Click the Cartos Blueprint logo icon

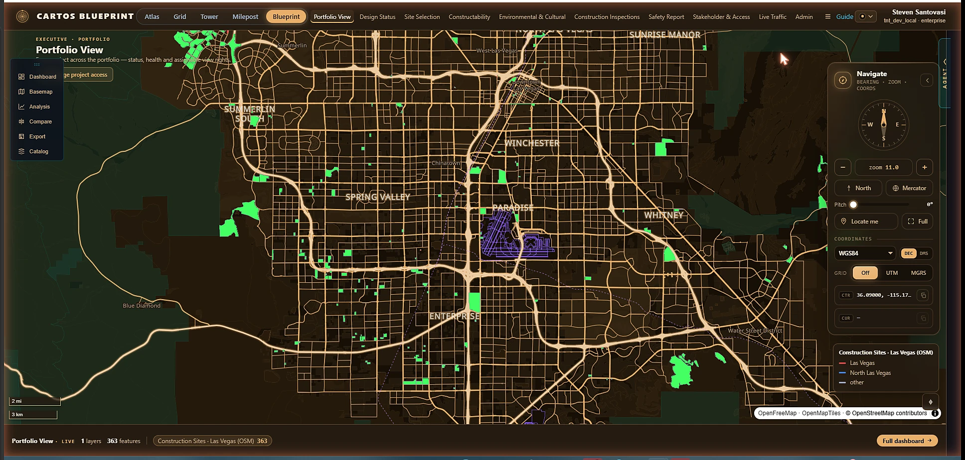pos(22,16)
